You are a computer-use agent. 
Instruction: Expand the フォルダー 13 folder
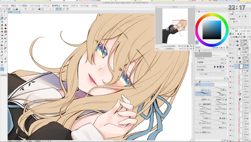tap(235, 41)
